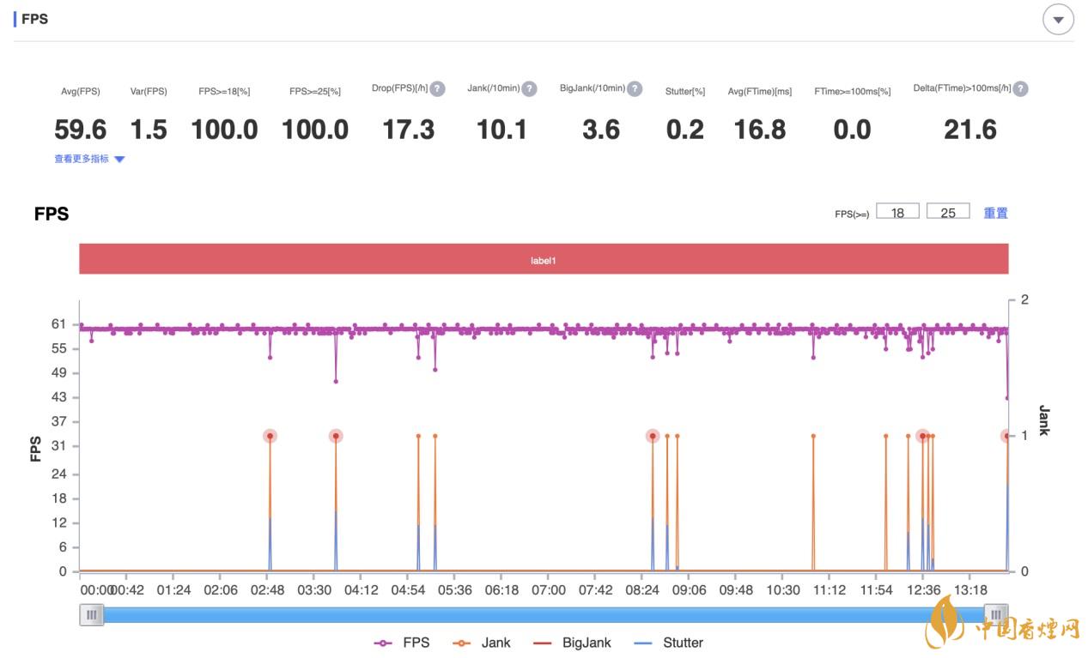Select the red label1 bar

click(x=543, y=259)
